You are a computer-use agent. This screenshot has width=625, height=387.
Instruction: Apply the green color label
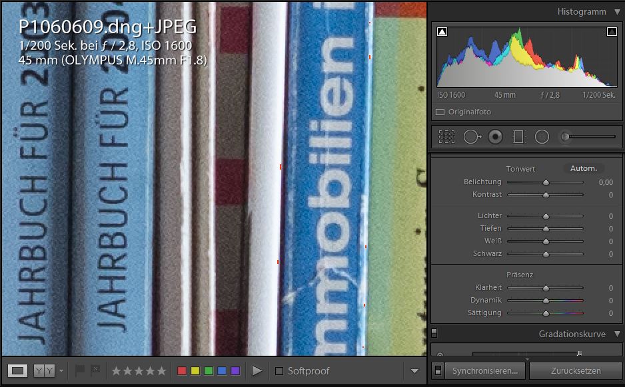[209, 371]
